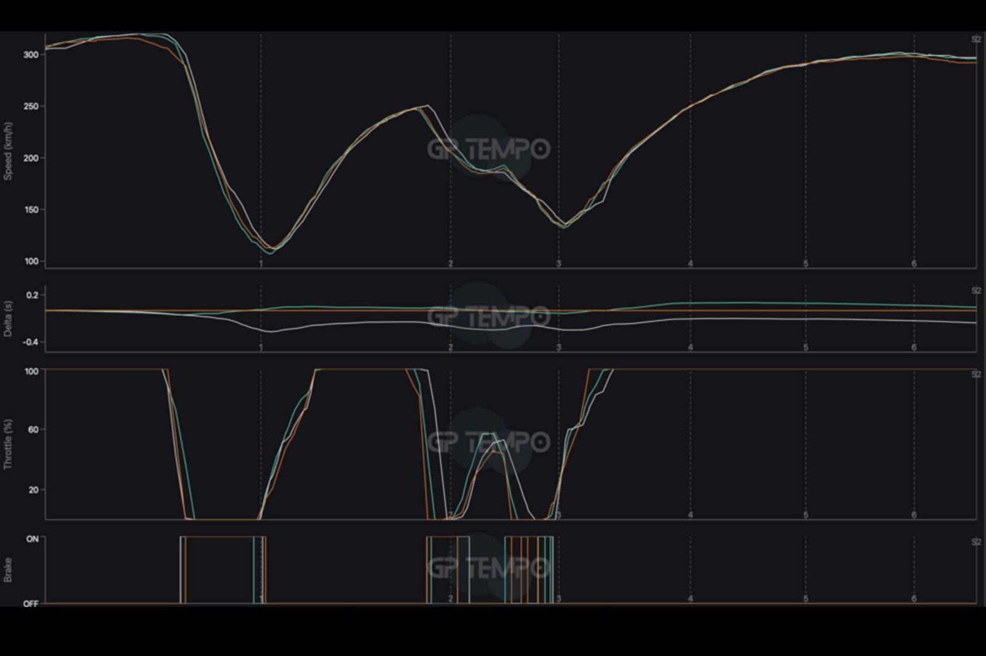
Task: Select the 0.2 tick on the delta axis
Action: click(32, 295)
